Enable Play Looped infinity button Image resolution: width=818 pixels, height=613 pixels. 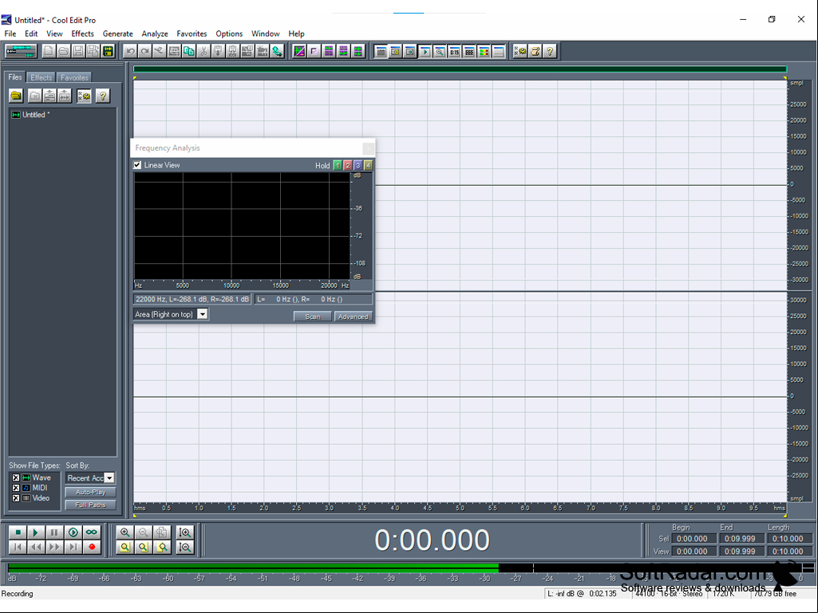pos(92,532)
